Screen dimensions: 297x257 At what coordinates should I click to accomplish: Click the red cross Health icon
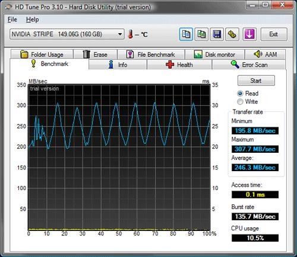pos(170,65)
